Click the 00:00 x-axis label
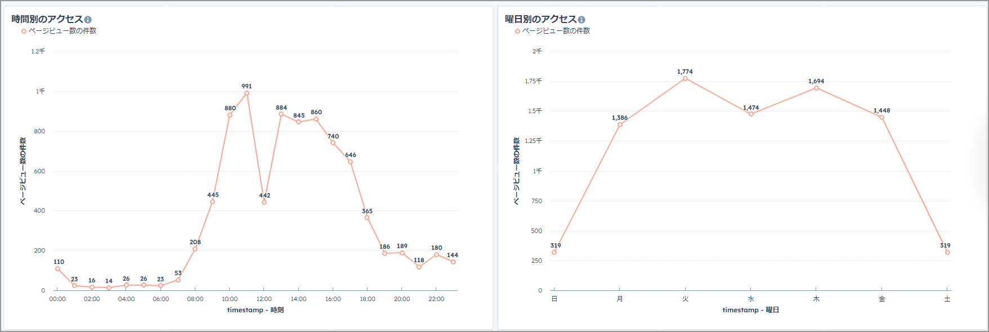The image size is (989, 332). (57, 299)
